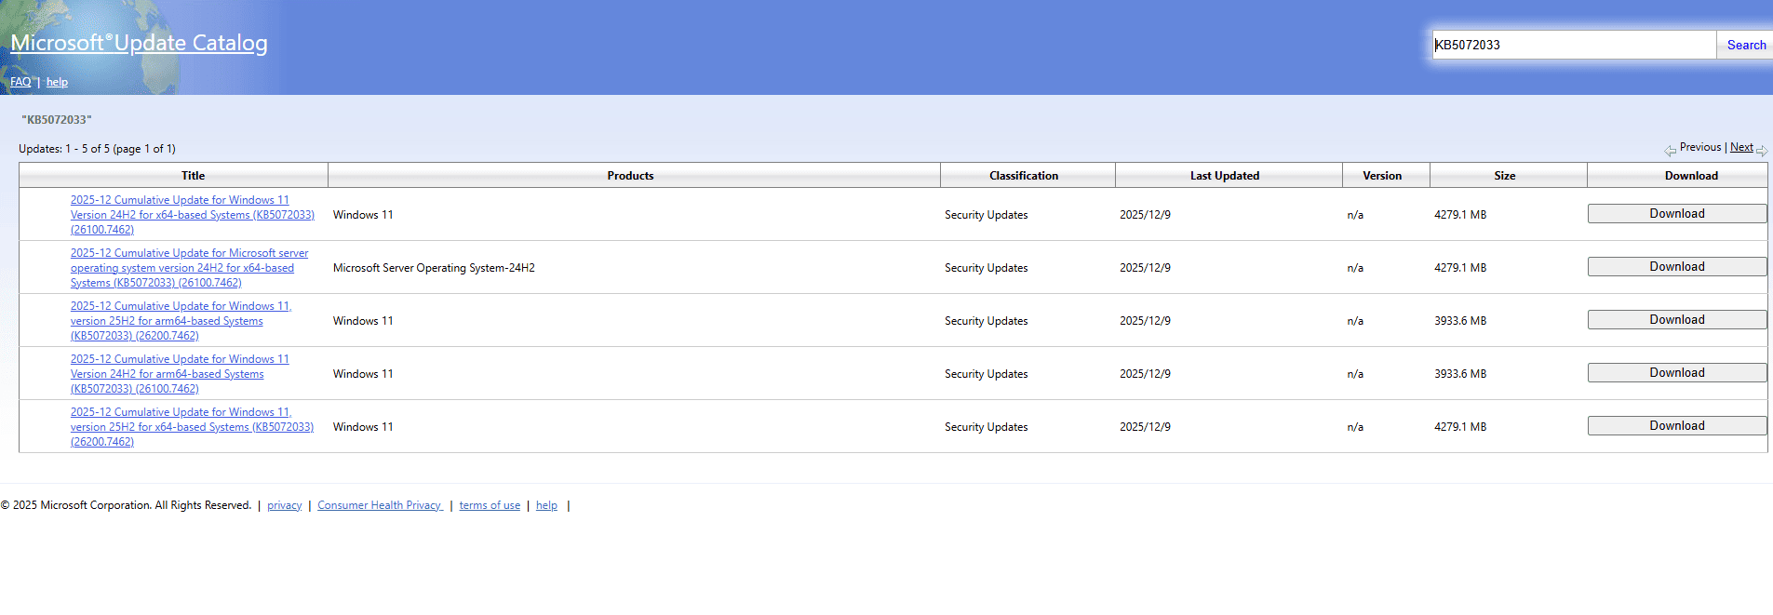Image resolution: width=1773 pixels, height=615 pixels.
Task: Click 'Microsoft Server Operating System-24H2' product cell
Action: click(434, 268)
